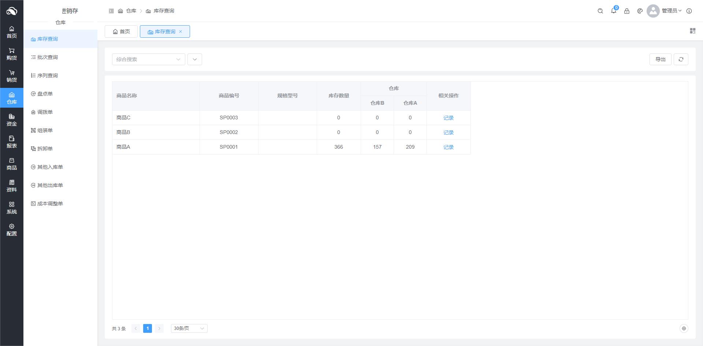
Task: Close the 库存查询 tab
Action: [x=181, y=31]
